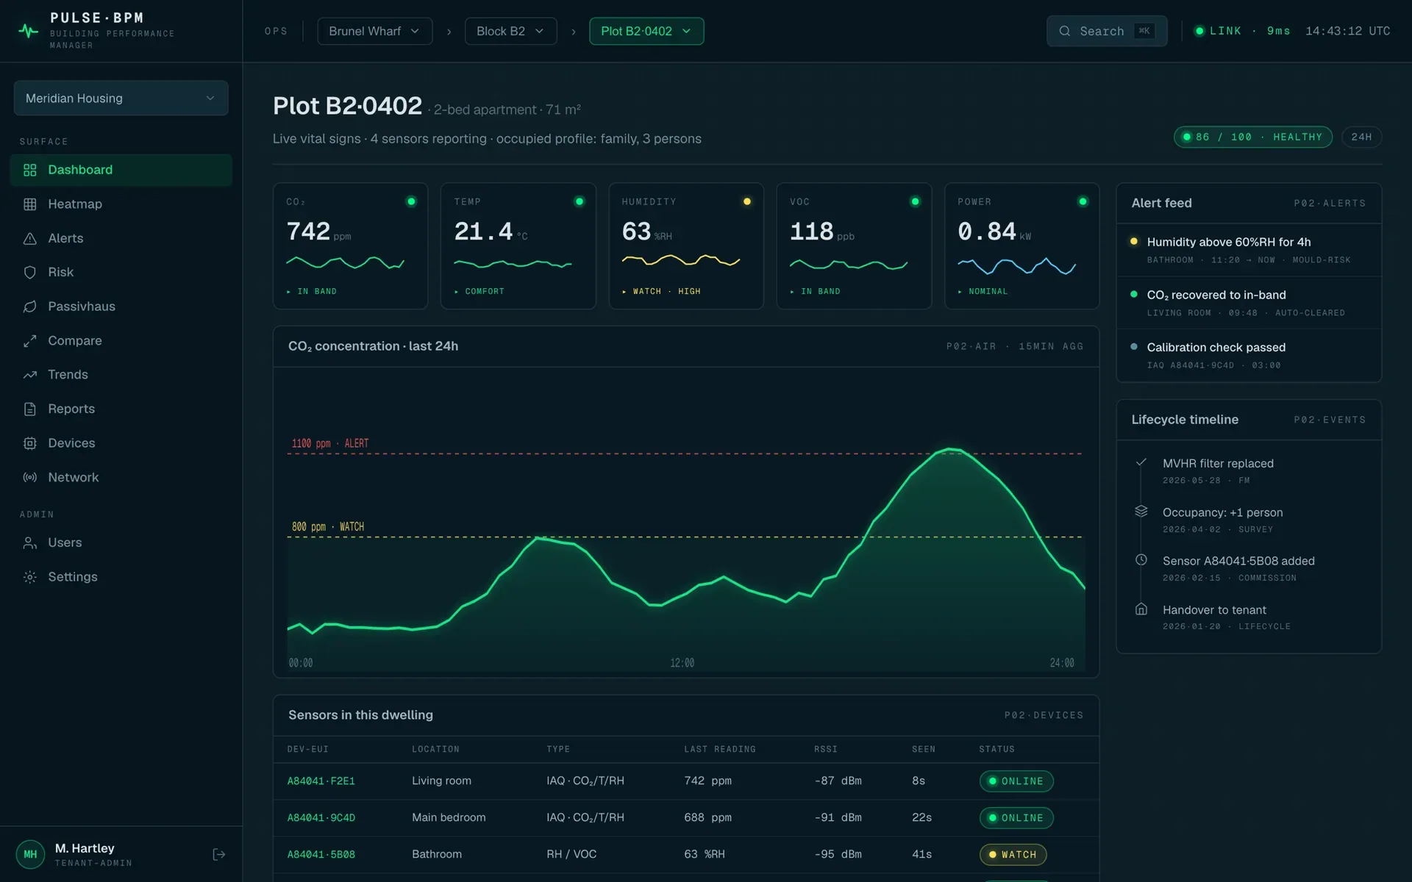Click the RSSI column header
Screen dimensions: 1412x882
click(826, 749)
